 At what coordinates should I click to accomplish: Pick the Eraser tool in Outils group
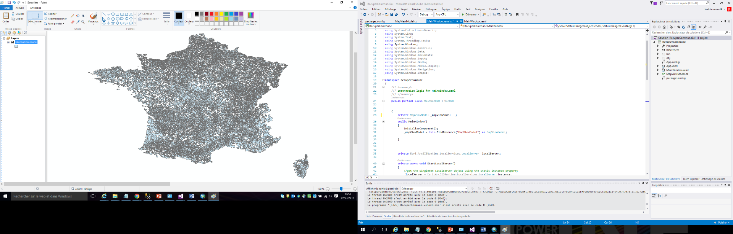coord(73,22)
